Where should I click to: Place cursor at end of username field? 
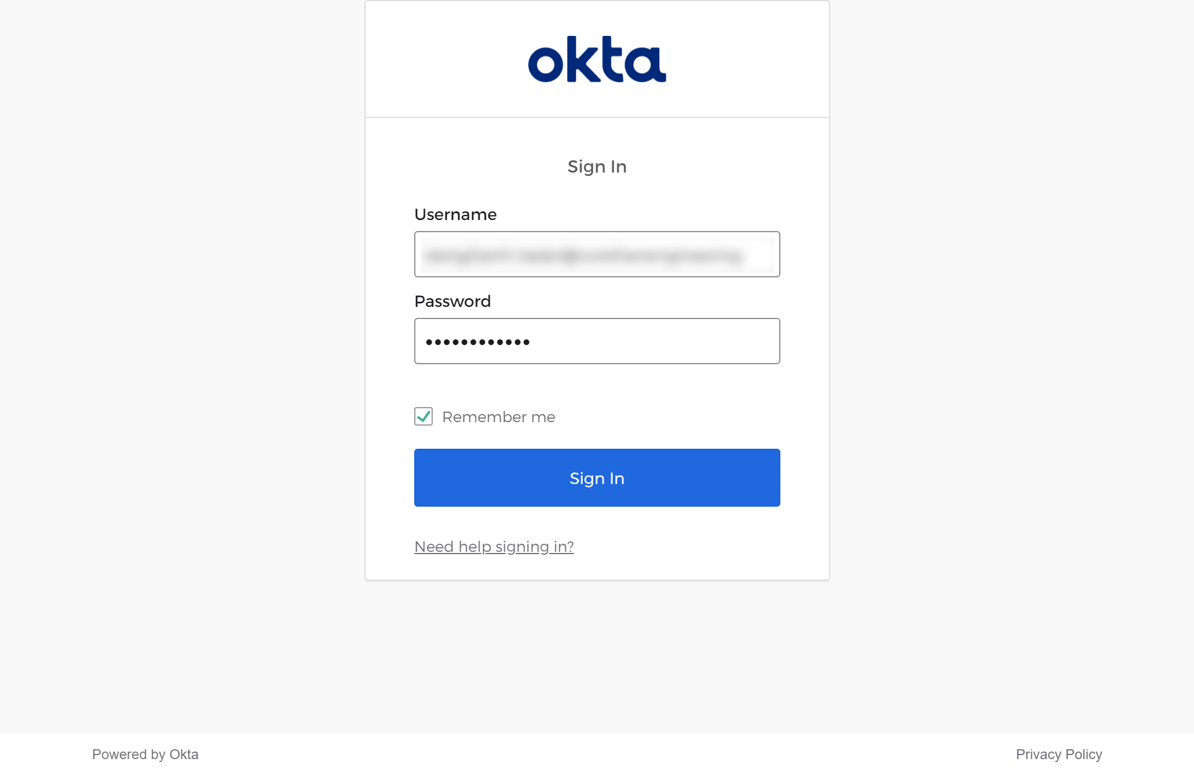759,254
